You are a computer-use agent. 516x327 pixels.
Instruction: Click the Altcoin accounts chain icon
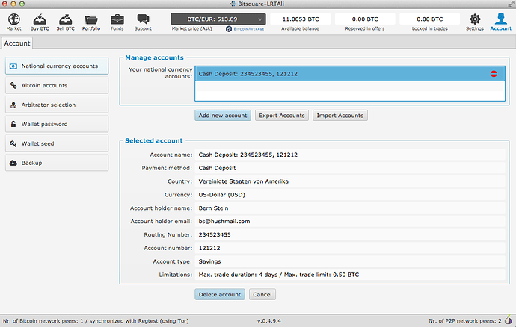pyautogui.click(x=13, y=85)
